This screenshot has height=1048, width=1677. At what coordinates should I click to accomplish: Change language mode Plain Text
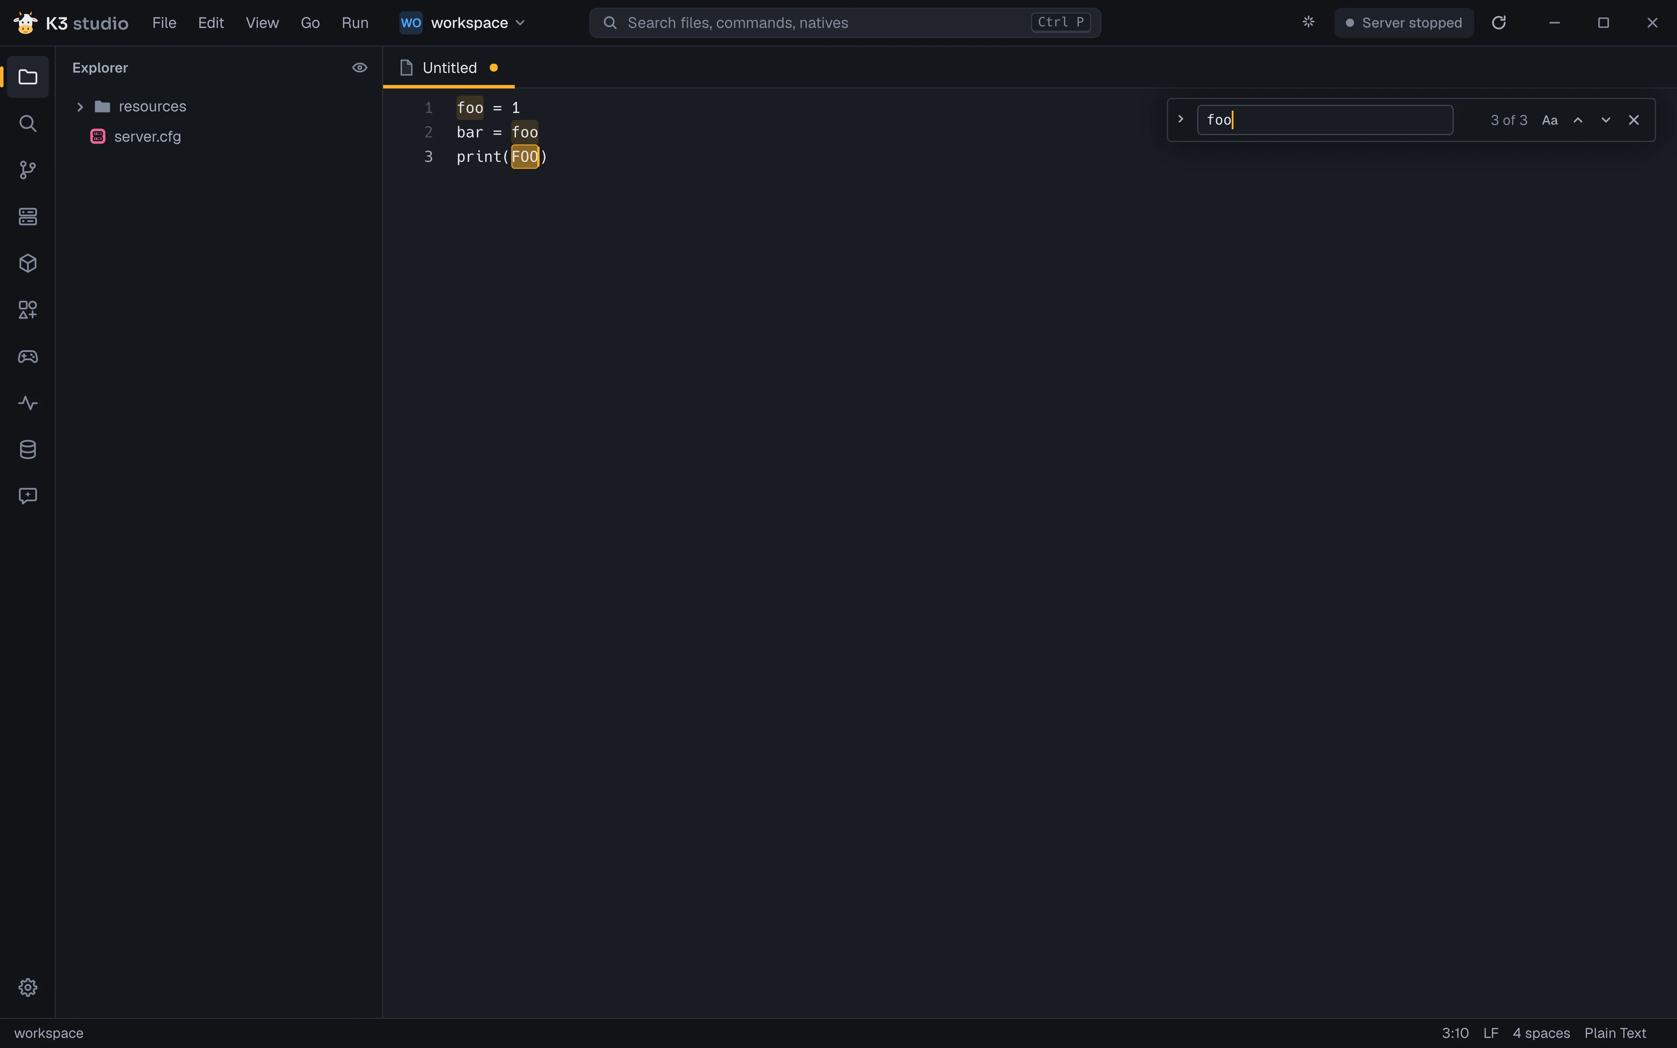pos(1615,1033)
